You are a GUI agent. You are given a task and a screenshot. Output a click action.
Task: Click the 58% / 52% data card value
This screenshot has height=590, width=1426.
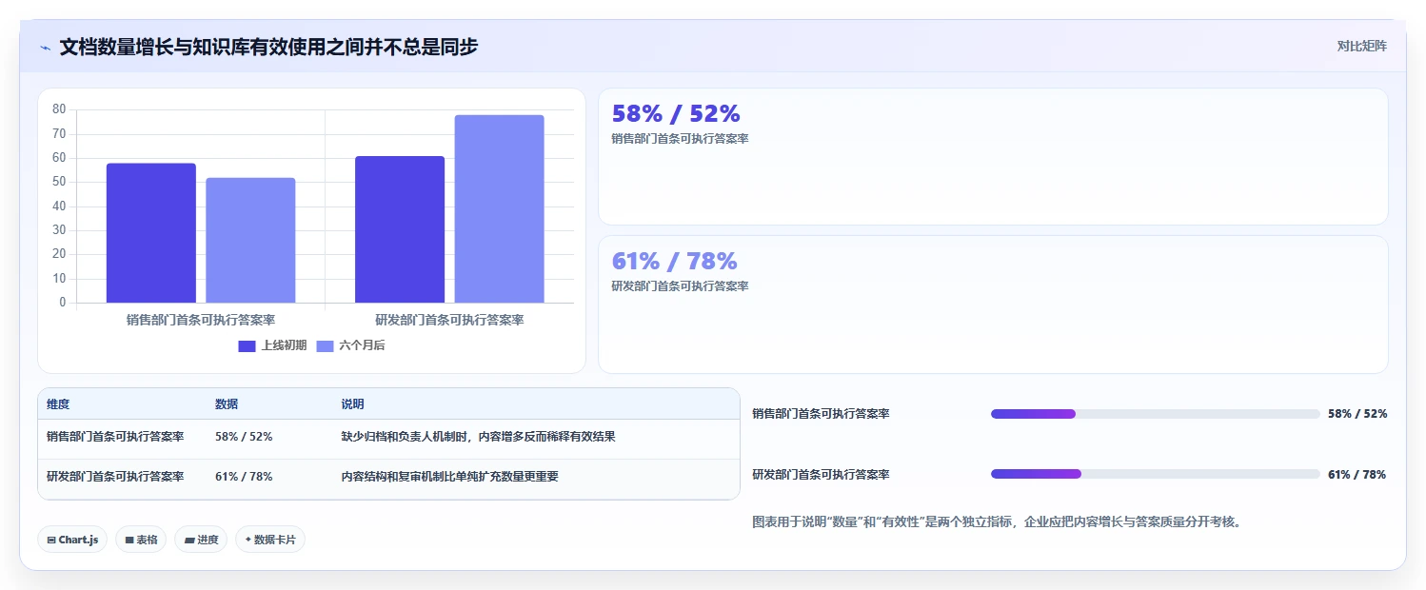tap(676, 113)
